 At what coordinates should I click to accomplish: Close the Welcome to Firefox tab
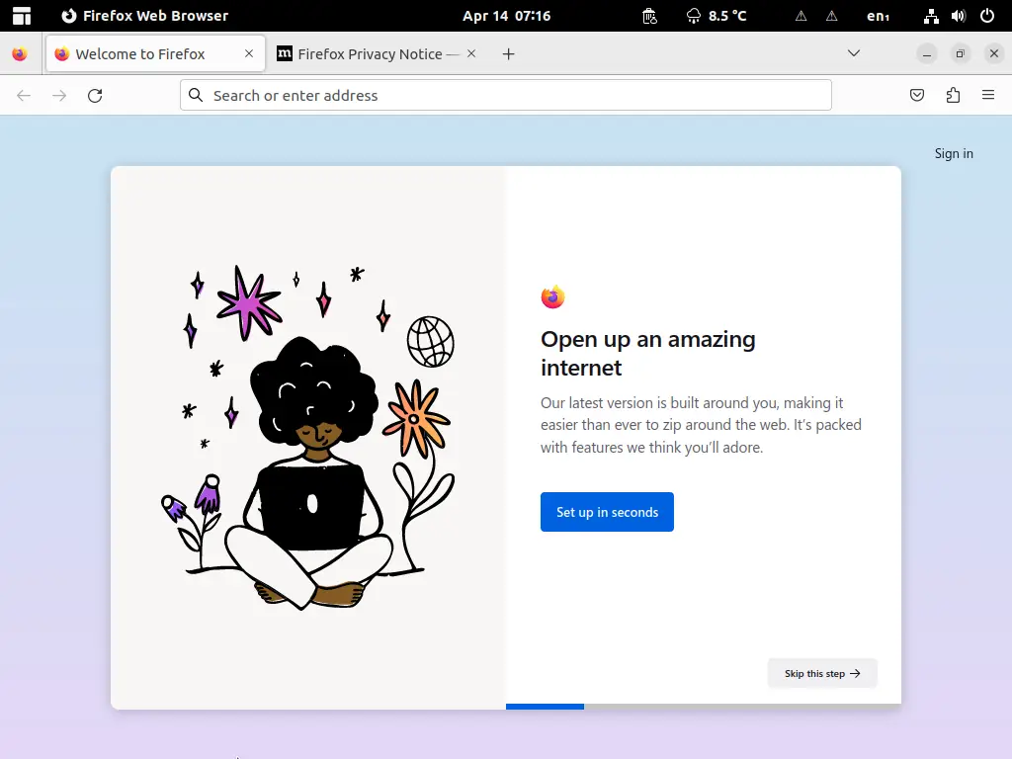click(249, 53)
